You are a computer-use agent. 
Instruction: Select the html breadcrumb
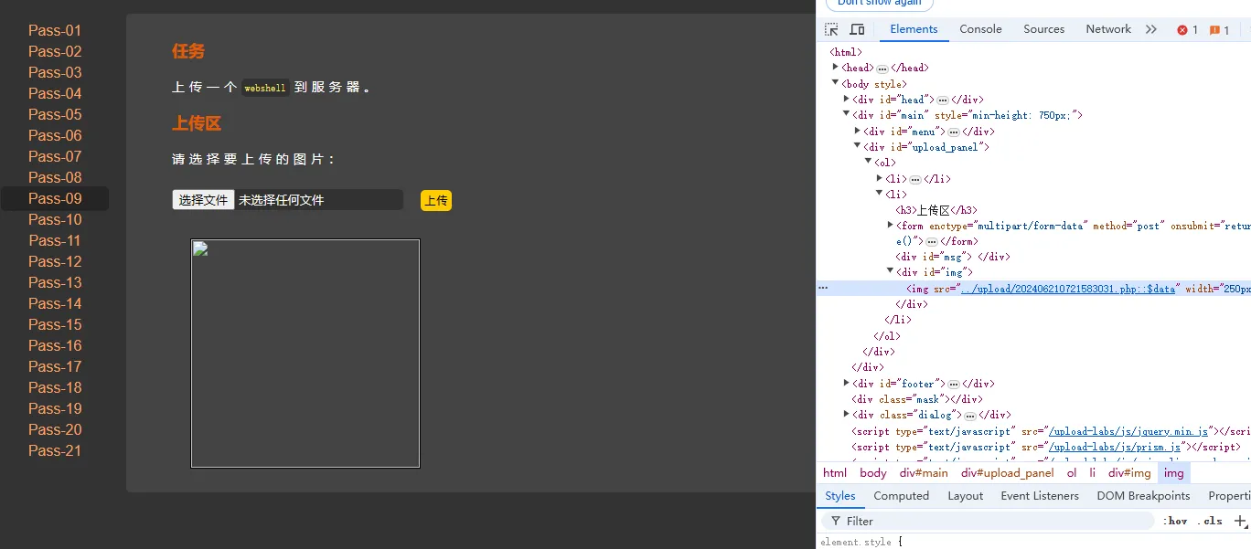coord(835,472)
